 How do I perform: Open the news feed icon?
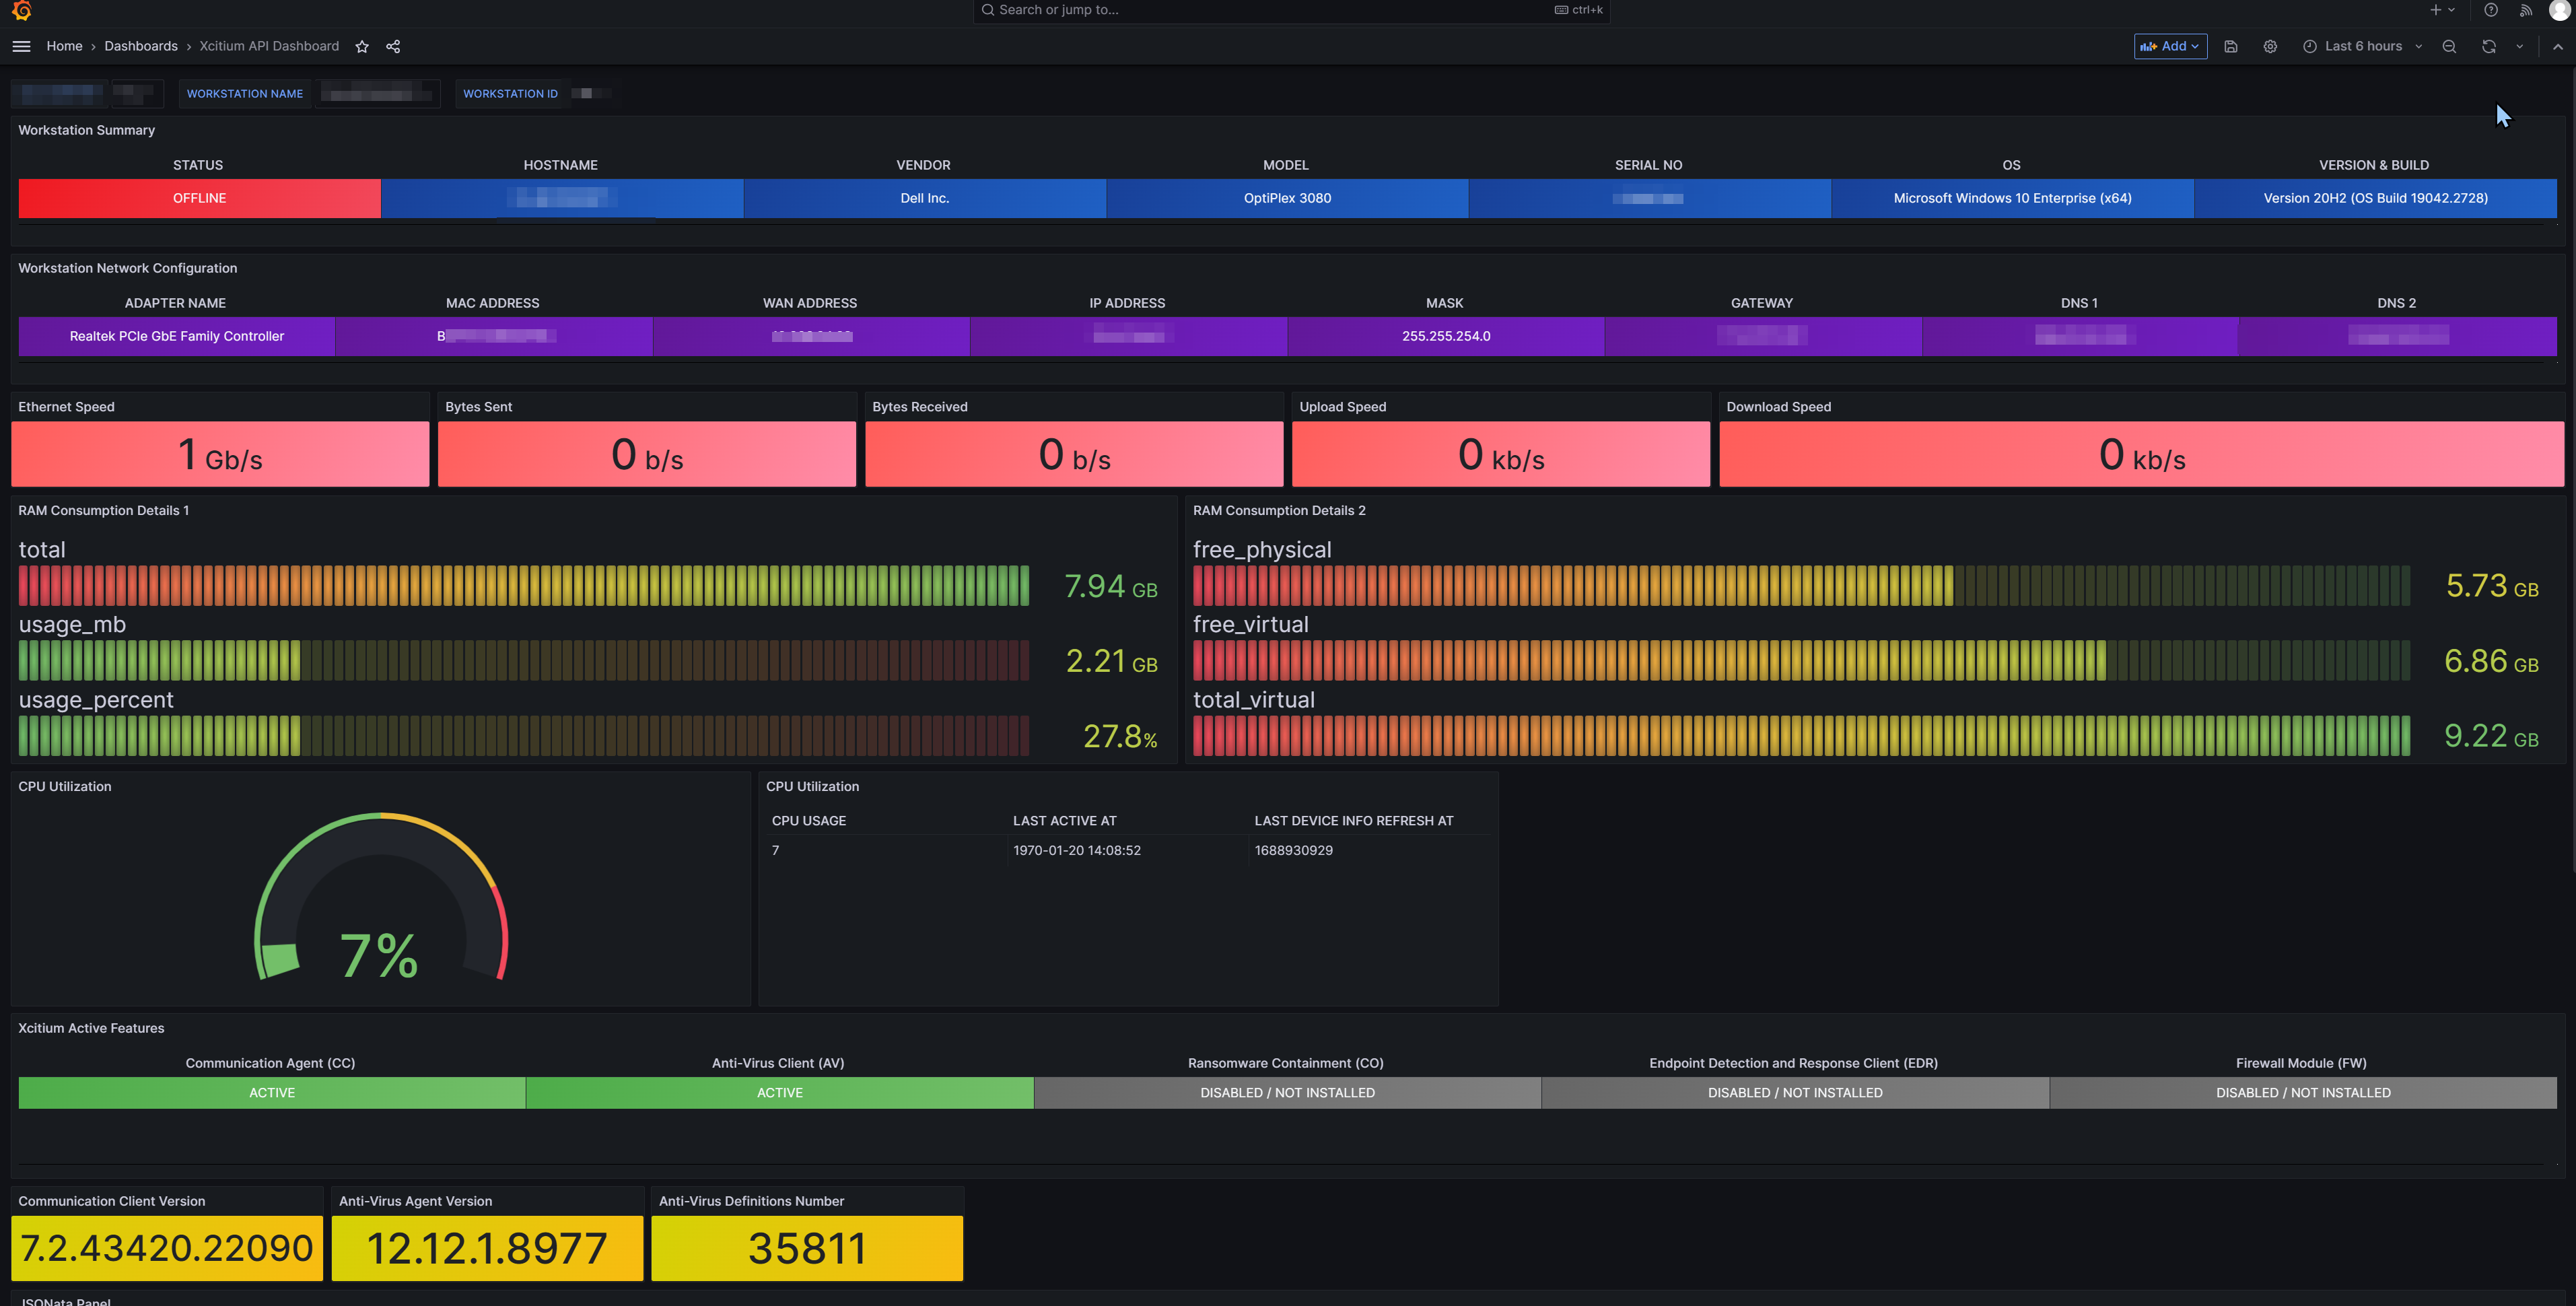pyautogui.click(x=2525, y=10)
